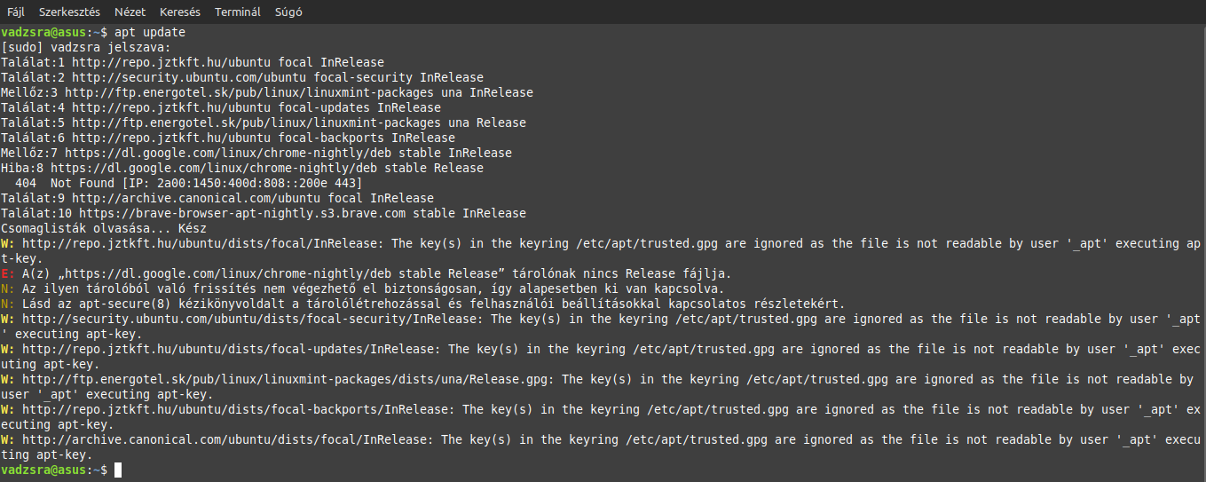Click the repo.jztkft.hu focal InRelease URL
This screenshot has width=1206, height=482.
[171, 62]
